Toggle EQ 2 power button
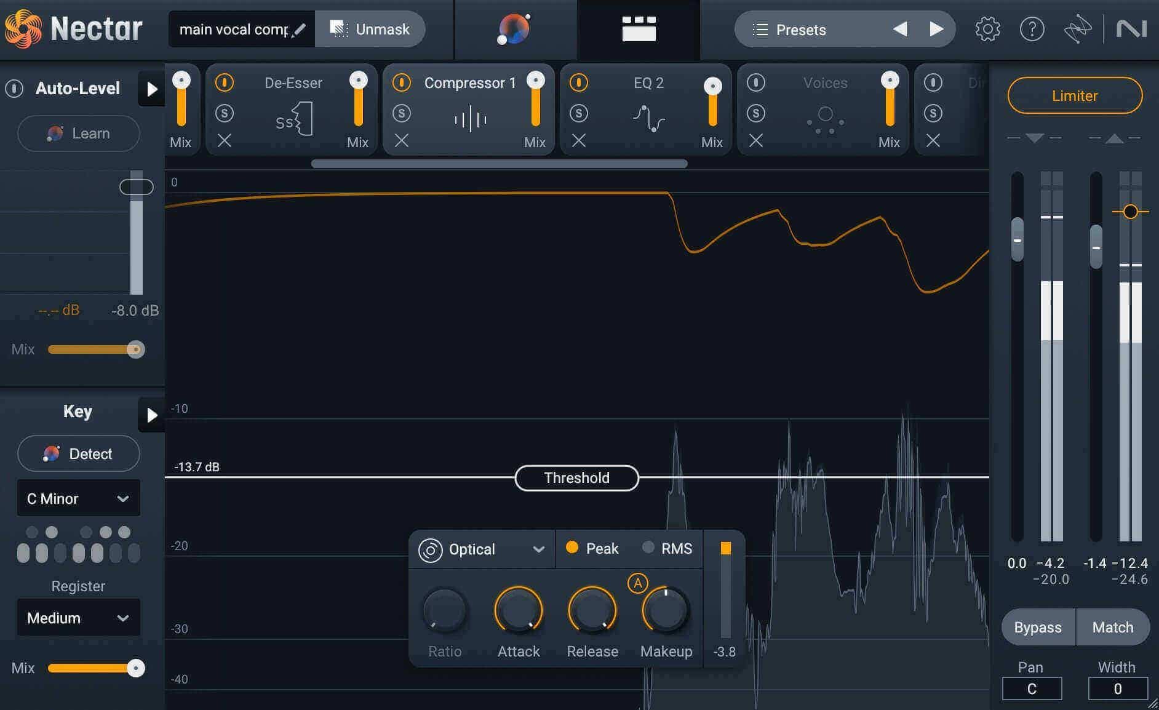 tap(579, 82)
